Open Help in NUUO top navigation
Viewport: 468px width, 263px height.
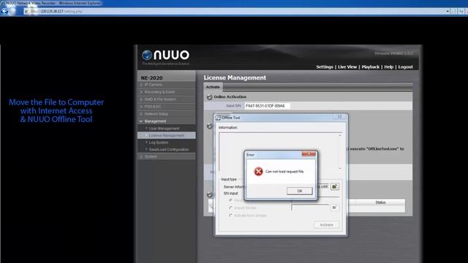click(x=388, y=67)
